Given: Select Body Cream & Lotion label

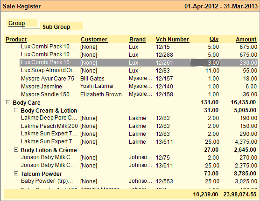Looking at the screenshot, I should tap(49, 111).
